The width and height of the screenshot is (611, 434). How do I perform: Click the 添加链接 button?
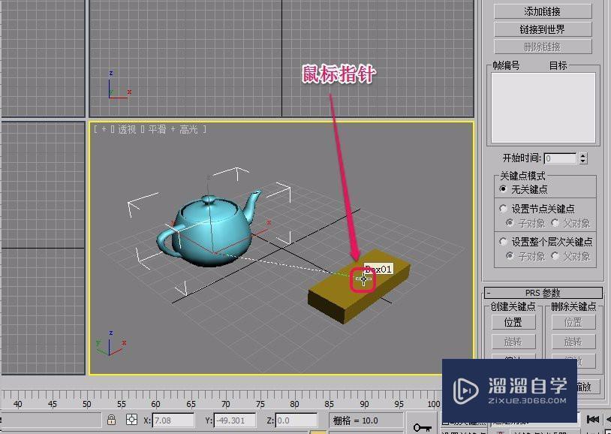pos(542,11)
